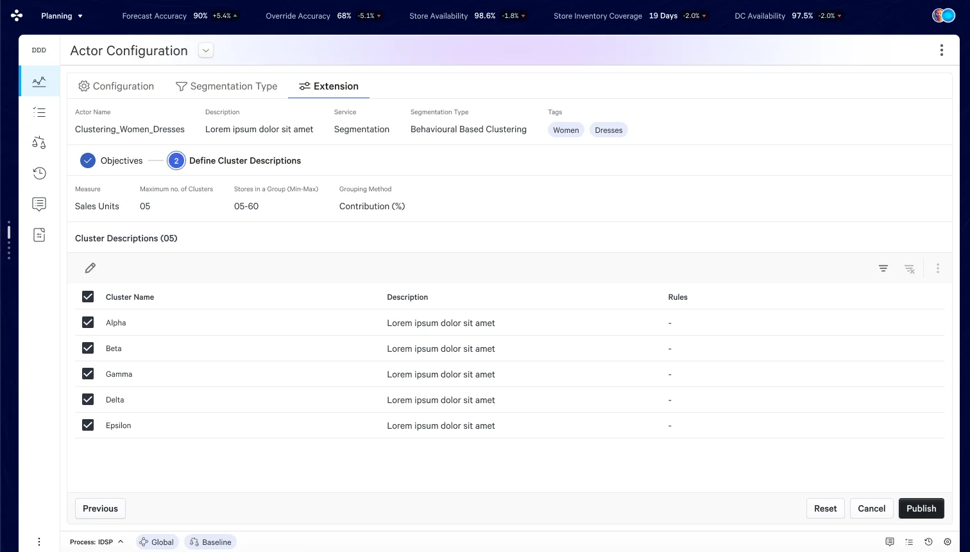This screenshot has height=552, width=970.
Task: Click the pencil edit icon for clusters
Action: point(90,268)
